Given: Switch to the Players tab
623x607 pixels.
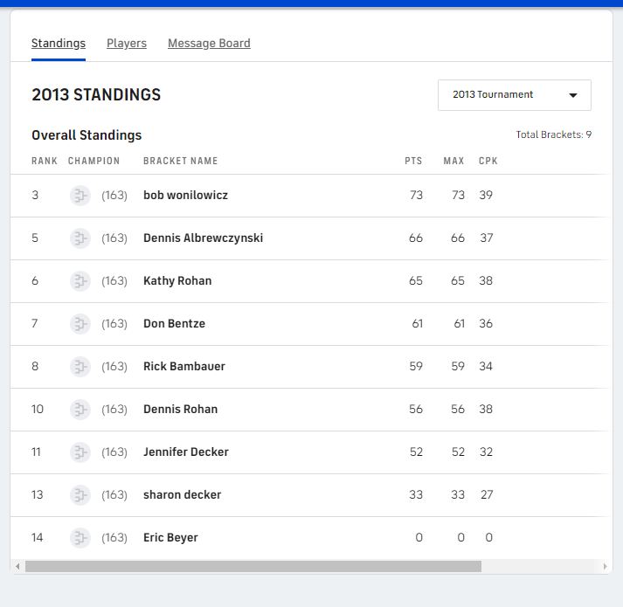Looking at the screenshot, I should click(127, 44).
